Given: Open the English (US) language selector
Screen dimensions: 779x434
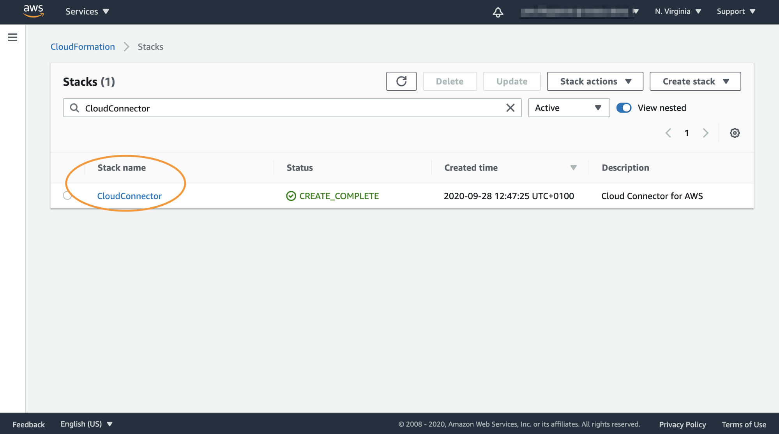Looking at the screenshot, I should [87, 424].
